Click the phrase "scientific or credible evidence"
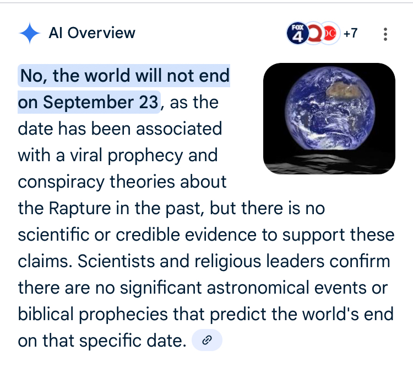Viewport: 413px width, 377px height. coord(137,235)
